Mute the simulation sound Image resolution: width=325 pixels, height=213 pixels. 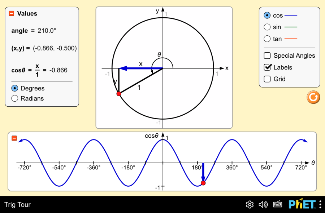tap(263, 204)
